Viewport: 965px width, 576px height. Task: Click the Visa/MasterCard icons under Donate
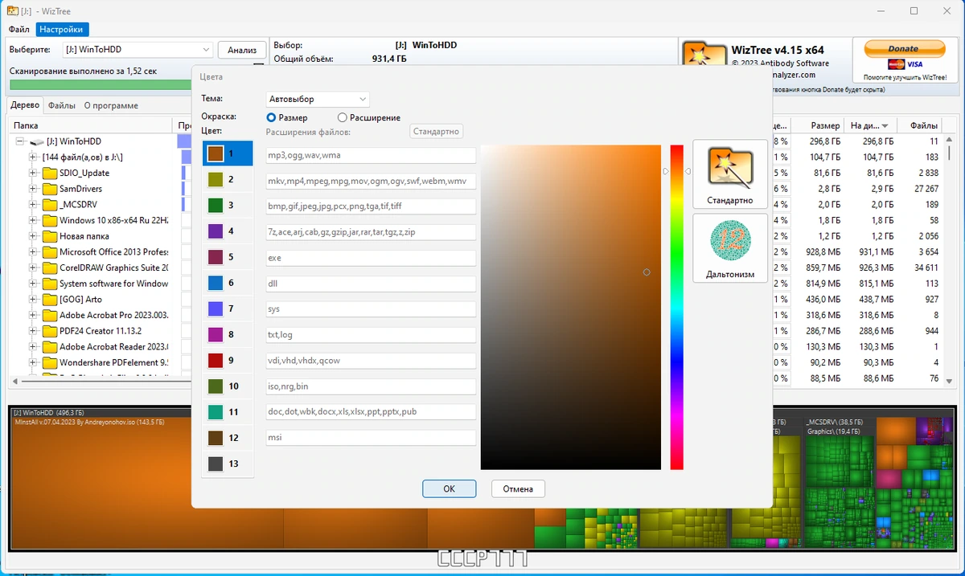[x=905, y=64]
